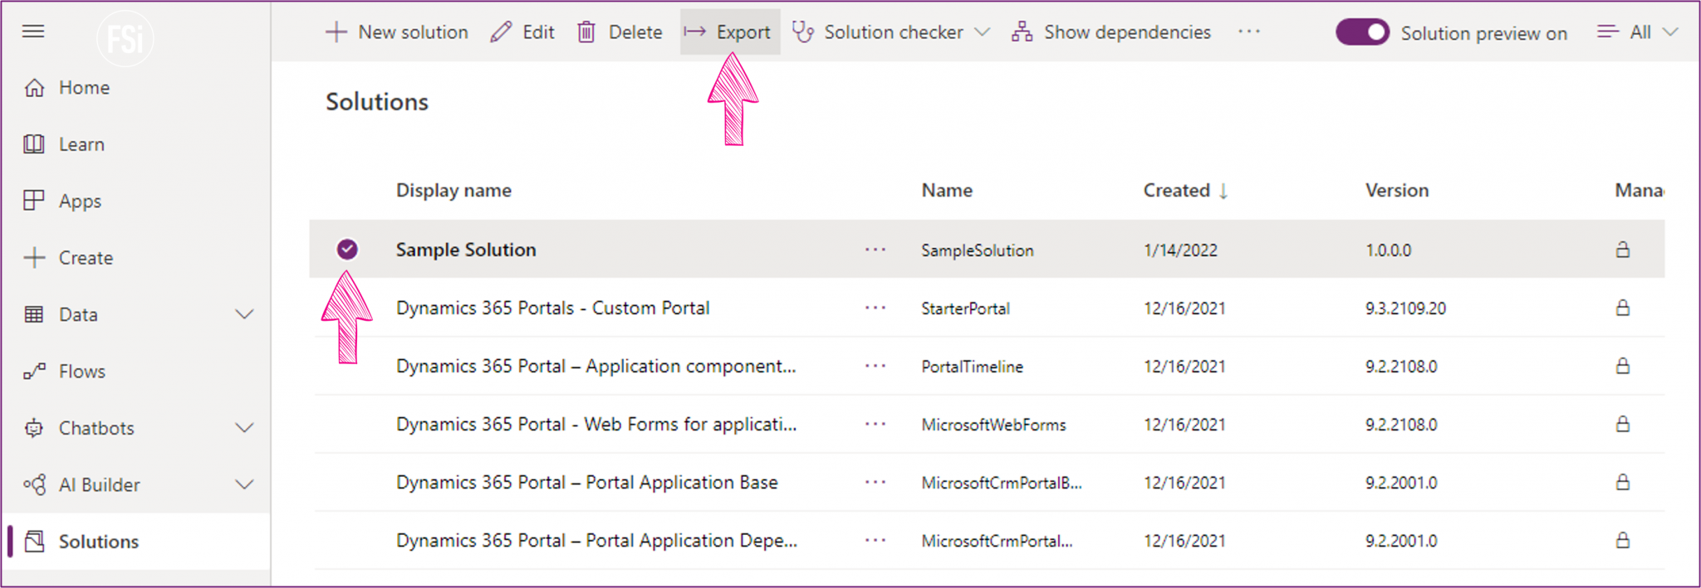Click StarterPortal name cell

[965, 309]
